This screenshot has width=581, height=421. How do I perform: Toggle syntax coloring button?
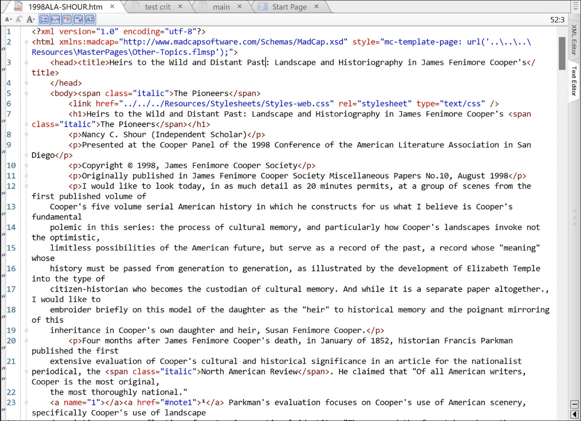pyautogui.click(x=56, y=19)
